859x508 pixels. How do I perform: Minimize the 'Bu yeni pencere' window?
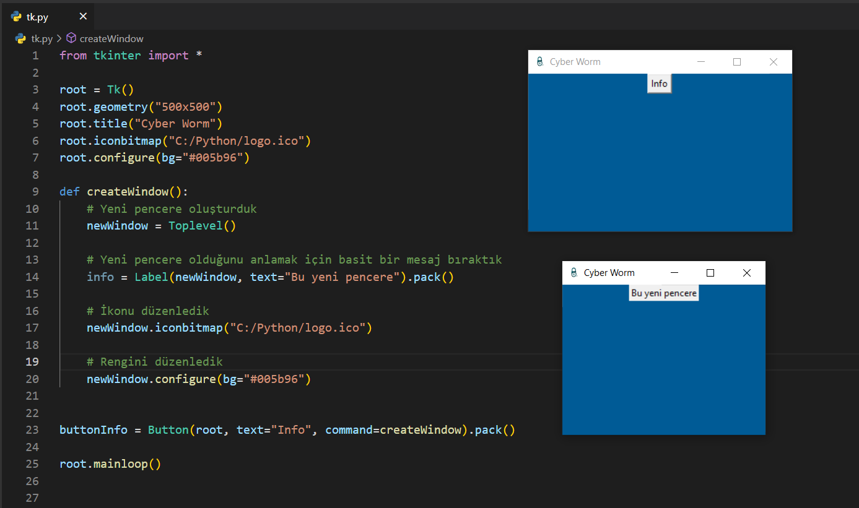pos(675,273)
